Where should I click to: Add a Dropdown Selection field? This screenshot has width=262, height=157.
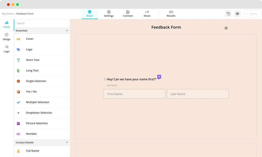pos(39,113)
